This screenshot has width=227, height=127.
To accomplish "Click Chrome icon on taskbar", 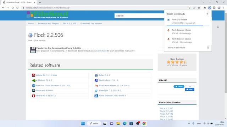I will (144, 123).
